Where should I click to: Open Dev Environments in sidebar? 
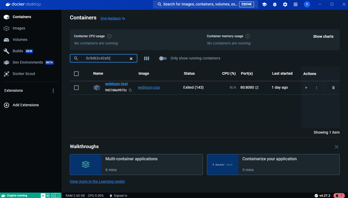pyautogui.click(x=31, y=62)
